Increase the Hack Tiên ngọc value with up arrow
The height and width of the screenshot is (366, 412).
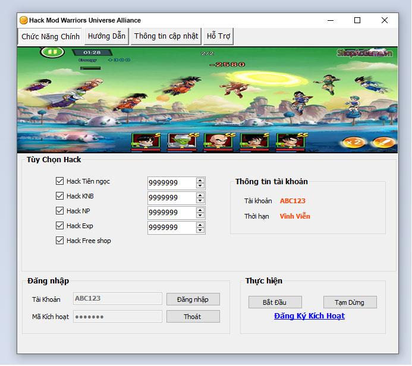(200, 181)
